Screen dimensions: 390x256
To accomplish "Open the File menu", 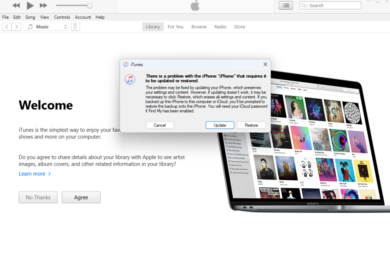I will 5,17.
